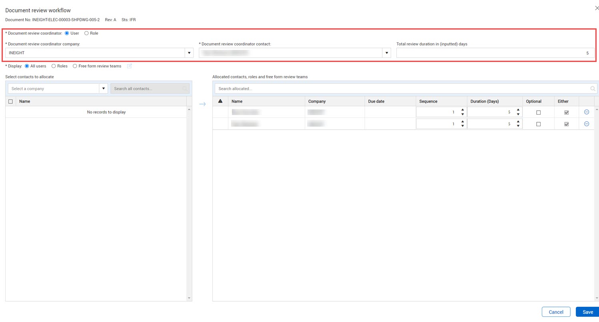The width and height of the screenshot is (599, 322).
Task: Click the warning triangle column header
Action: click(220, 101)
